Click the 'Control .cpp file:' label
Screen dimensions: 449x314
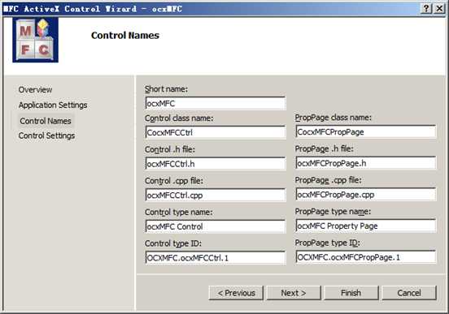pos(174,181)
